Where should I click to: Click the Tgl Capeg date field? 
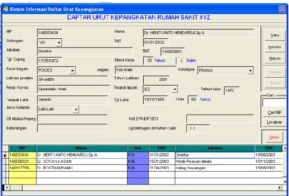(x=50, y=61)
